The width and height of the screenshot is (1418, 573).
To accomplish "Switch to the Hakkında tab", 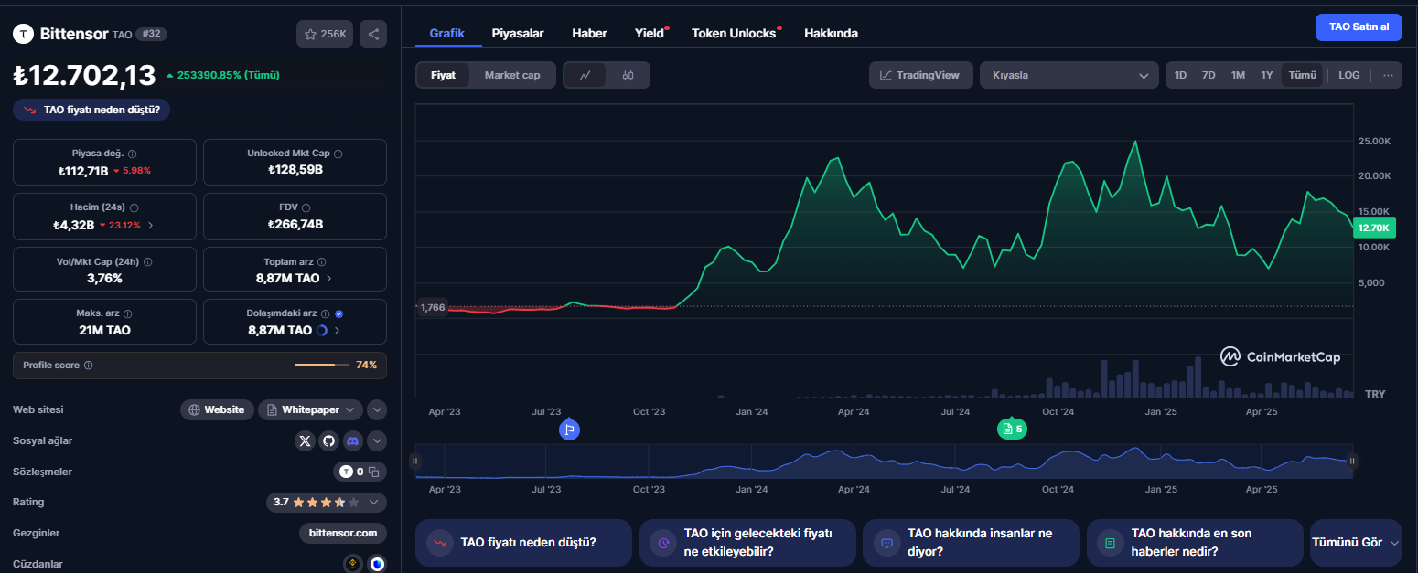I will tap(831, 33).
